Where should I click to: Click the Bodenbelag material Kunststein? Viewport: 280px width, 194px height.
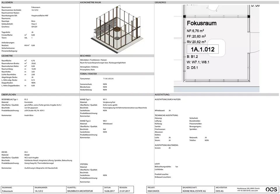[x=28, y=102]
